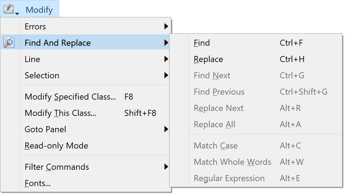This screenshot has height=196, width=346.
Task: Expand the Selection submenu
Action: [95, 75]
